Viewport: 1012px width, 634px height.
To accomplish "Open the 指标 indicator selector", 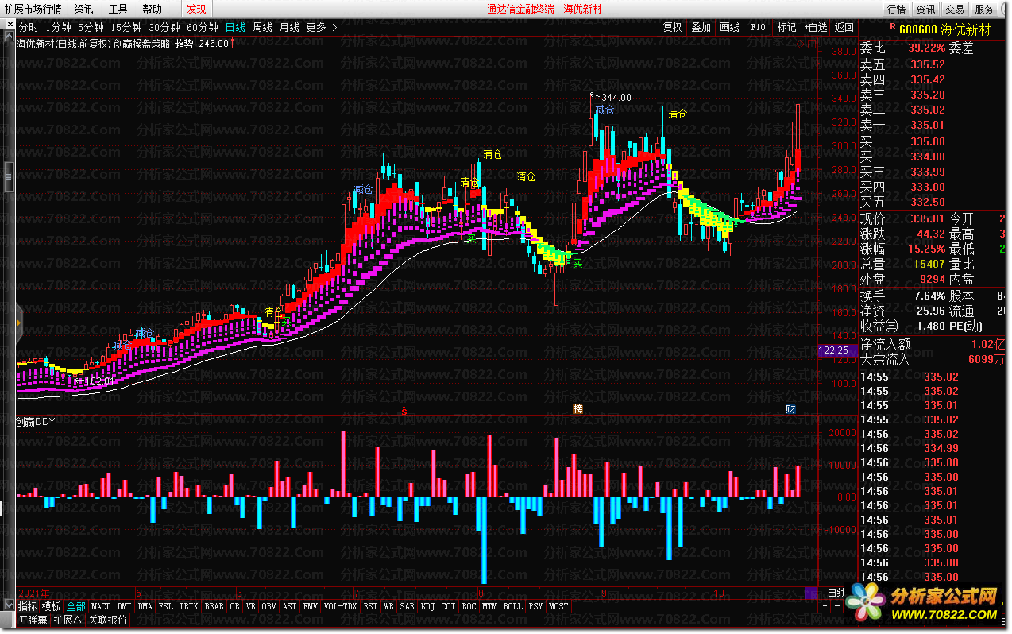I will 28,606.
